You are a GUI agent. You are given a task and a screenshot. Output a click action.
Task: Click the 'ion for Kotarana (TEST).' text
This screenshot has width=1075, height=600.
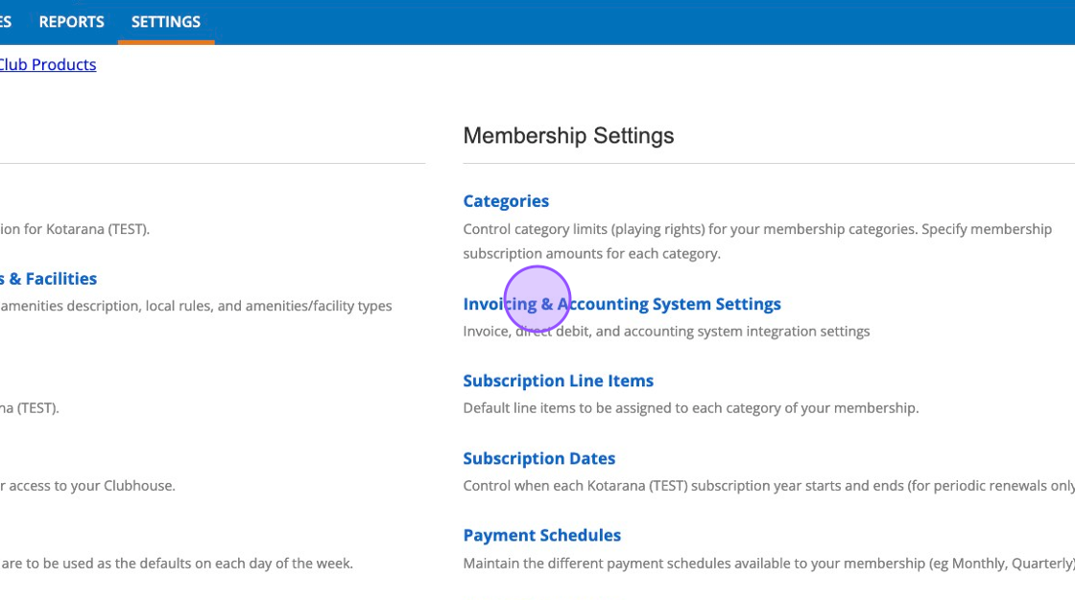click(75, 229)
